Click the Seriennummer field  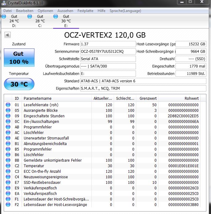point(108,51)
